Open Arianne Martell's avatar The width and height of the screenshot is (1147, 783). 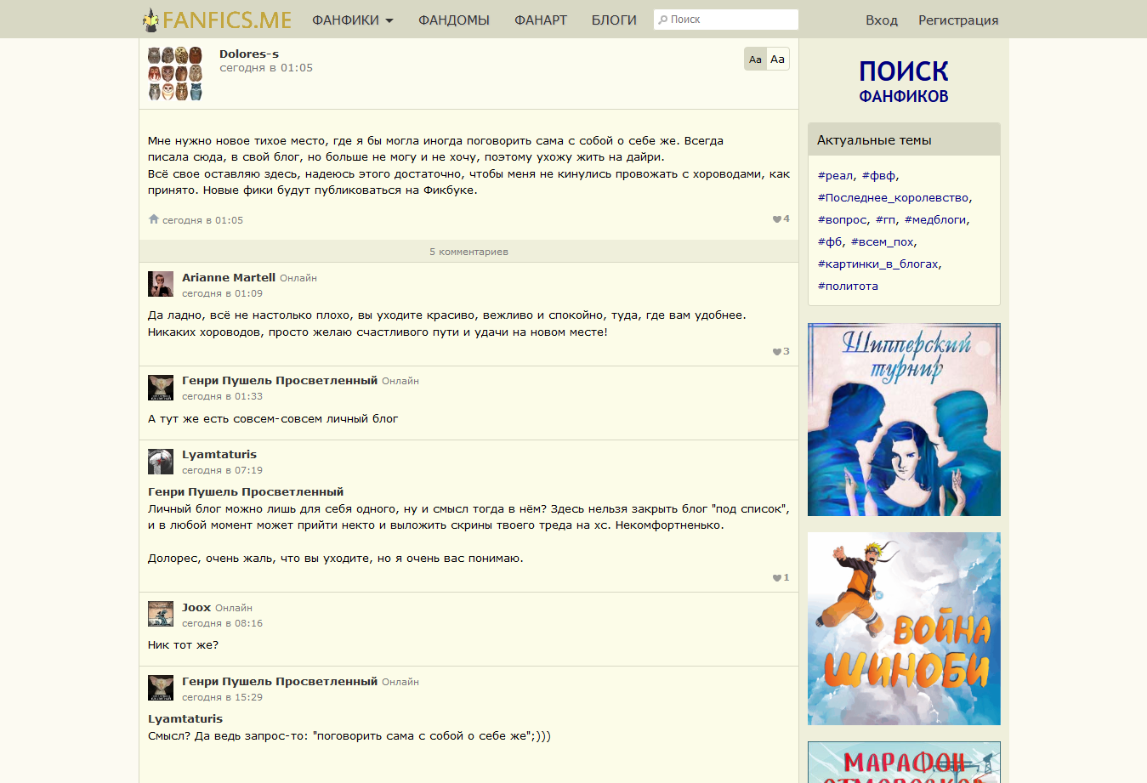tap(161, 284)
